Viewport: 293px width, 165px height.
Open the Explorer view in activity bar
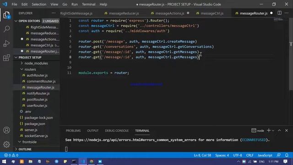point(6,15)
